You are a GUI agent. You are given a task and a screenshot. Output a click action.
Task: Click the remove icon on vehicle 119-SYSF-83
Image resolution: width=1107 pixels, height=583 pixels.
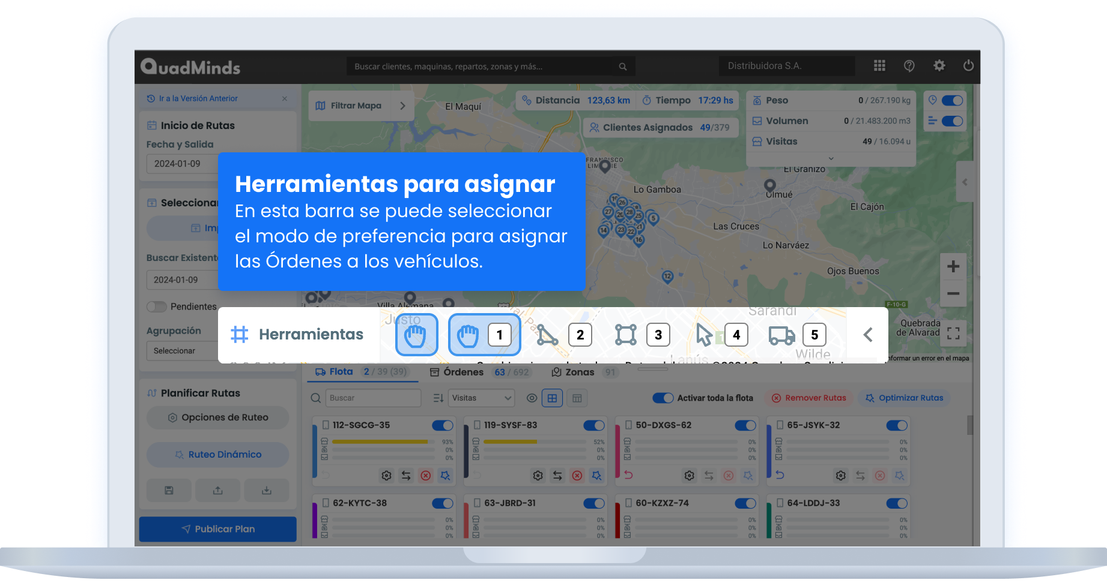pos(577,475)
